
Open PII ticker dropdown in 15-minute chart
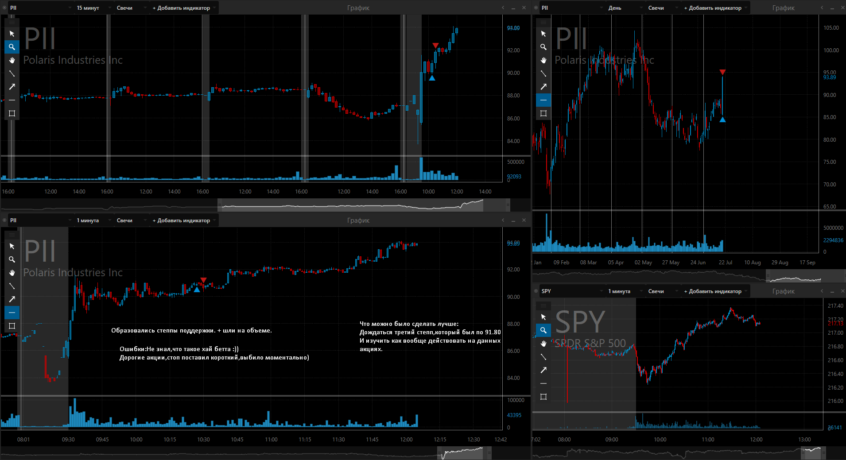[x=40, y=8]
